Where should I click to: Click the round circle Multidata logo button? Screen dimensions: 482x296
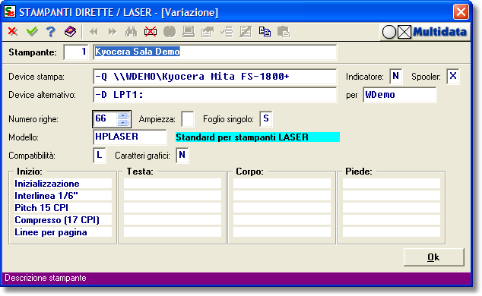(x=388, y=32)
